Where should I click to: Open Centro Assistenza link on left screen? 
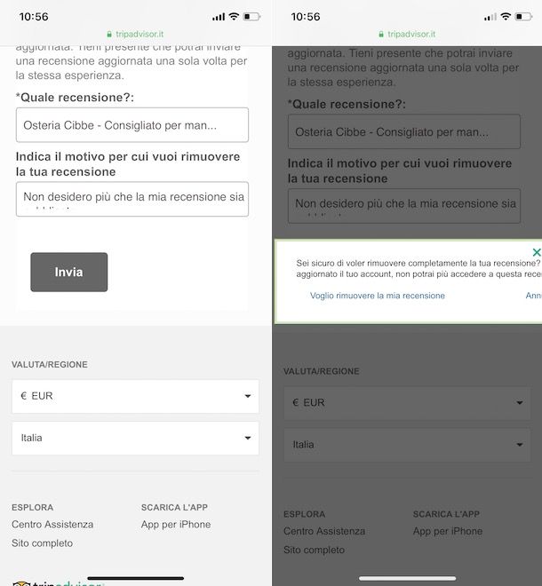click(x=52, y=525)
